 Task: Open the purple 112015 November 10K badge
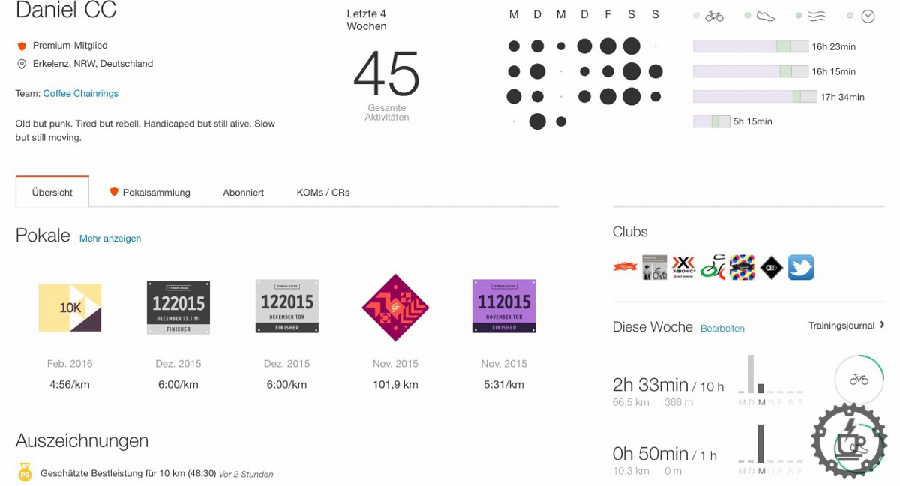pyautogui.click(x=504, y=305)
